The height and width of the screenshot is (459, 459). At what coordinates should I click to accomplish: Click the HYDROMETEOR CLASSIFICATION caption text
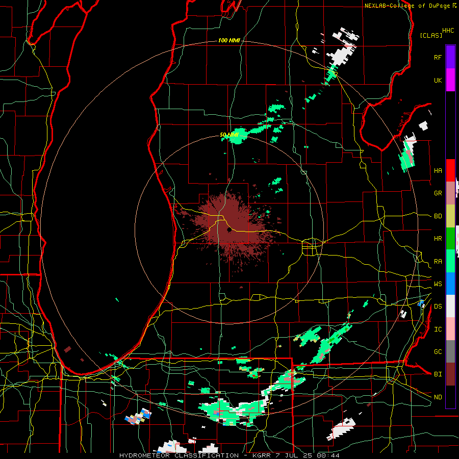(179, 455)
